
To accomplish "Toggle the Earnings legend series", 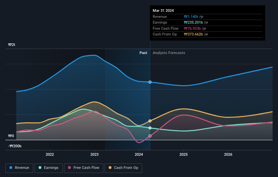I will pyautogui.click(x=48, y=168).
